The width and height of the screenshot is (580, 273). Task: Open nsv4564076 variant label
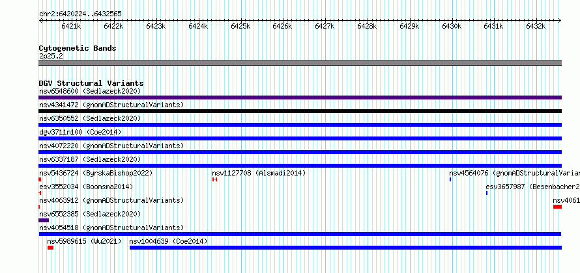(515, 173)
